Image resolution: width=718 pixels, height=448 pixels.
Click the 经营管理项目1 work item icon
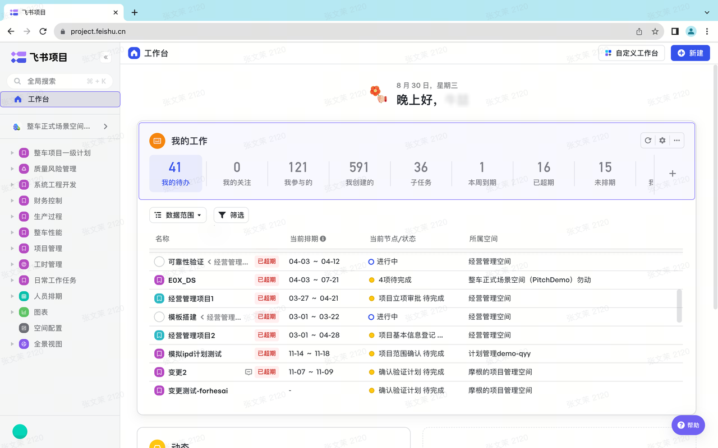159,298
